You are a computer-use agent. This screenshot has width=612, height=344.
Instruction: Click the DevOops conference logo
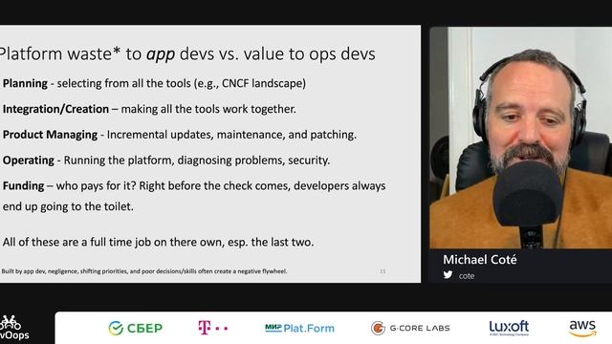[x=14, y=328]
